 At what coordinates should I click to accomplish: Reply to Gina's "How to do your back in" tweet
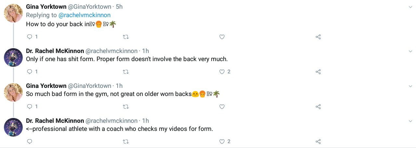[30, 37]
